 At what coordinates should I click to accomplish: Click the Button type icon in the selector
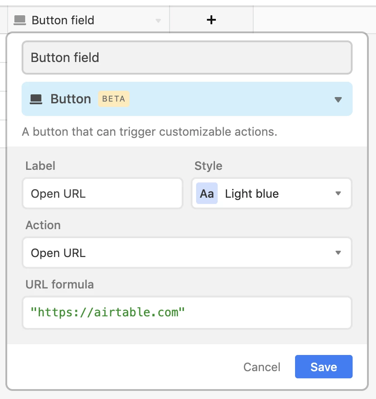pyautogui.click(x=36, y=99)
